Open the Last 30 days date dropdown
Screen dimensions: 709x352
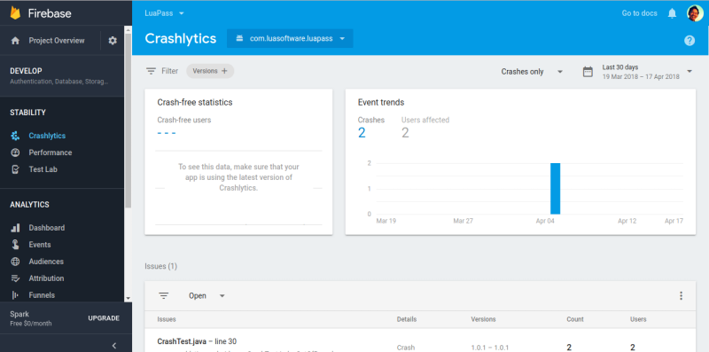click(x=647, y=72)
